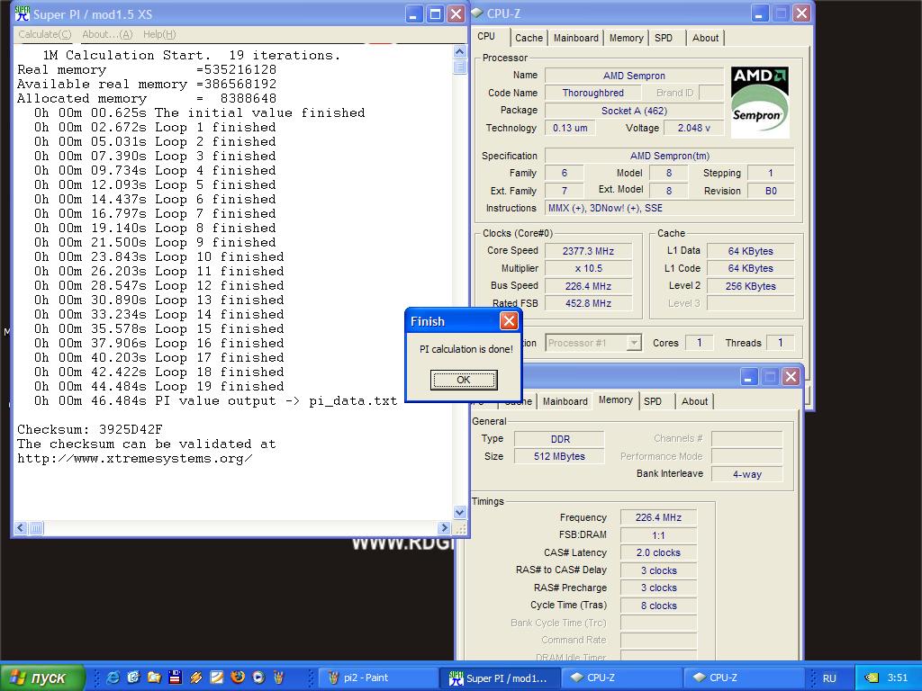Close the lower CPU-Z window

click(791, 377)
